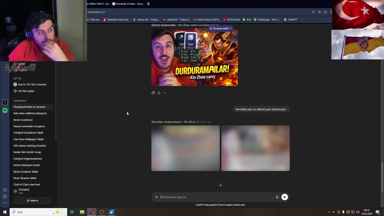Screen dimensions: 384x216
Task: Open Opera browser from taskbar
Action: pyautogui.click(x=92, y=212)
